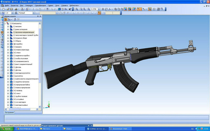Expand the газоход tree node

click(x=8, y=90)
